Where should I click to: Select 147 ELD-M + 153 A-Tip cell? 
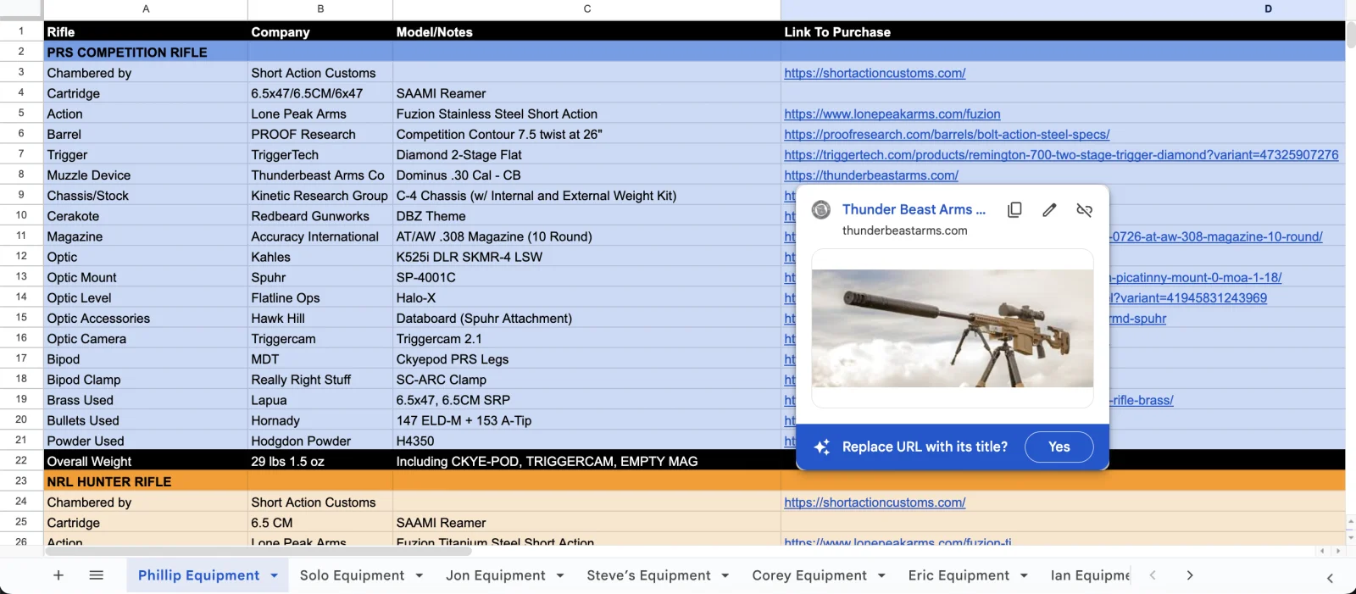pyautogui.click(x=586, y=420)
